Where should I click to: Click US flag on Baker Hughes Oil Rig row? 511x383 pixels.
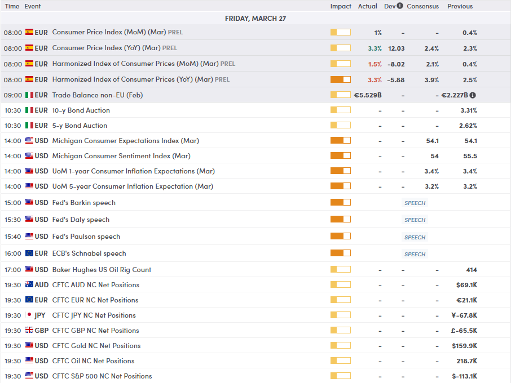29,269
